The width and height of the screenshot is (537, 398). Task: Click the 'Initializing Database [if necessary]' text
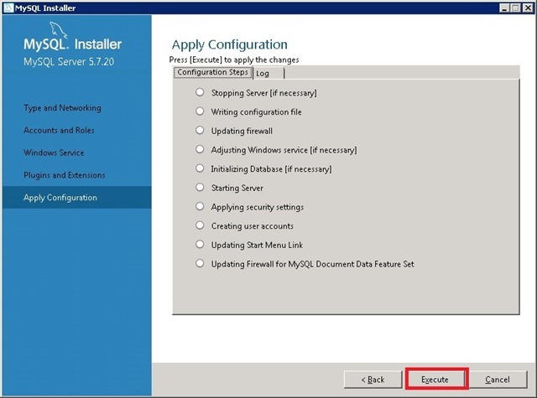pos(271,169)
